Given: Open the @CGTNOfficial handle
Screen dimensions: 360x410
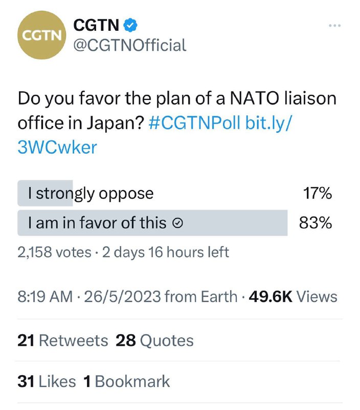Looking at the screenshot, I should click(130, 45).
